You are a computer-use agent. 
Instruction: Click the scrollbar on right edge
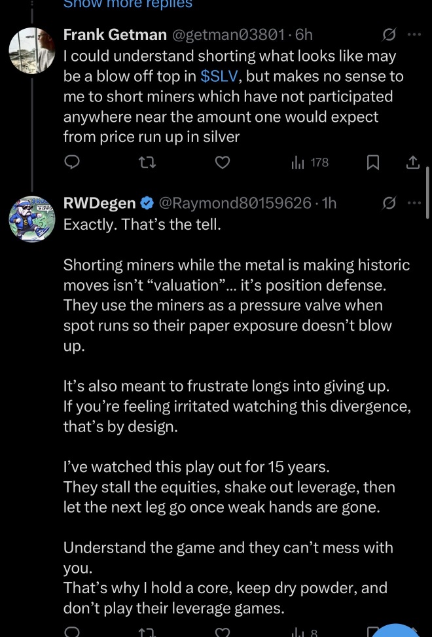click(x=427, y=193)
